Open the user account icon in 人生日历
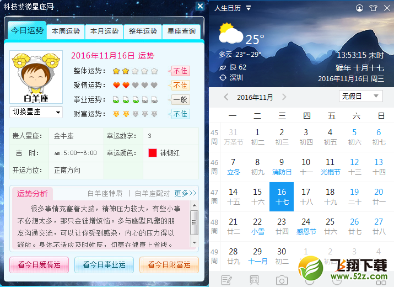 360,8
